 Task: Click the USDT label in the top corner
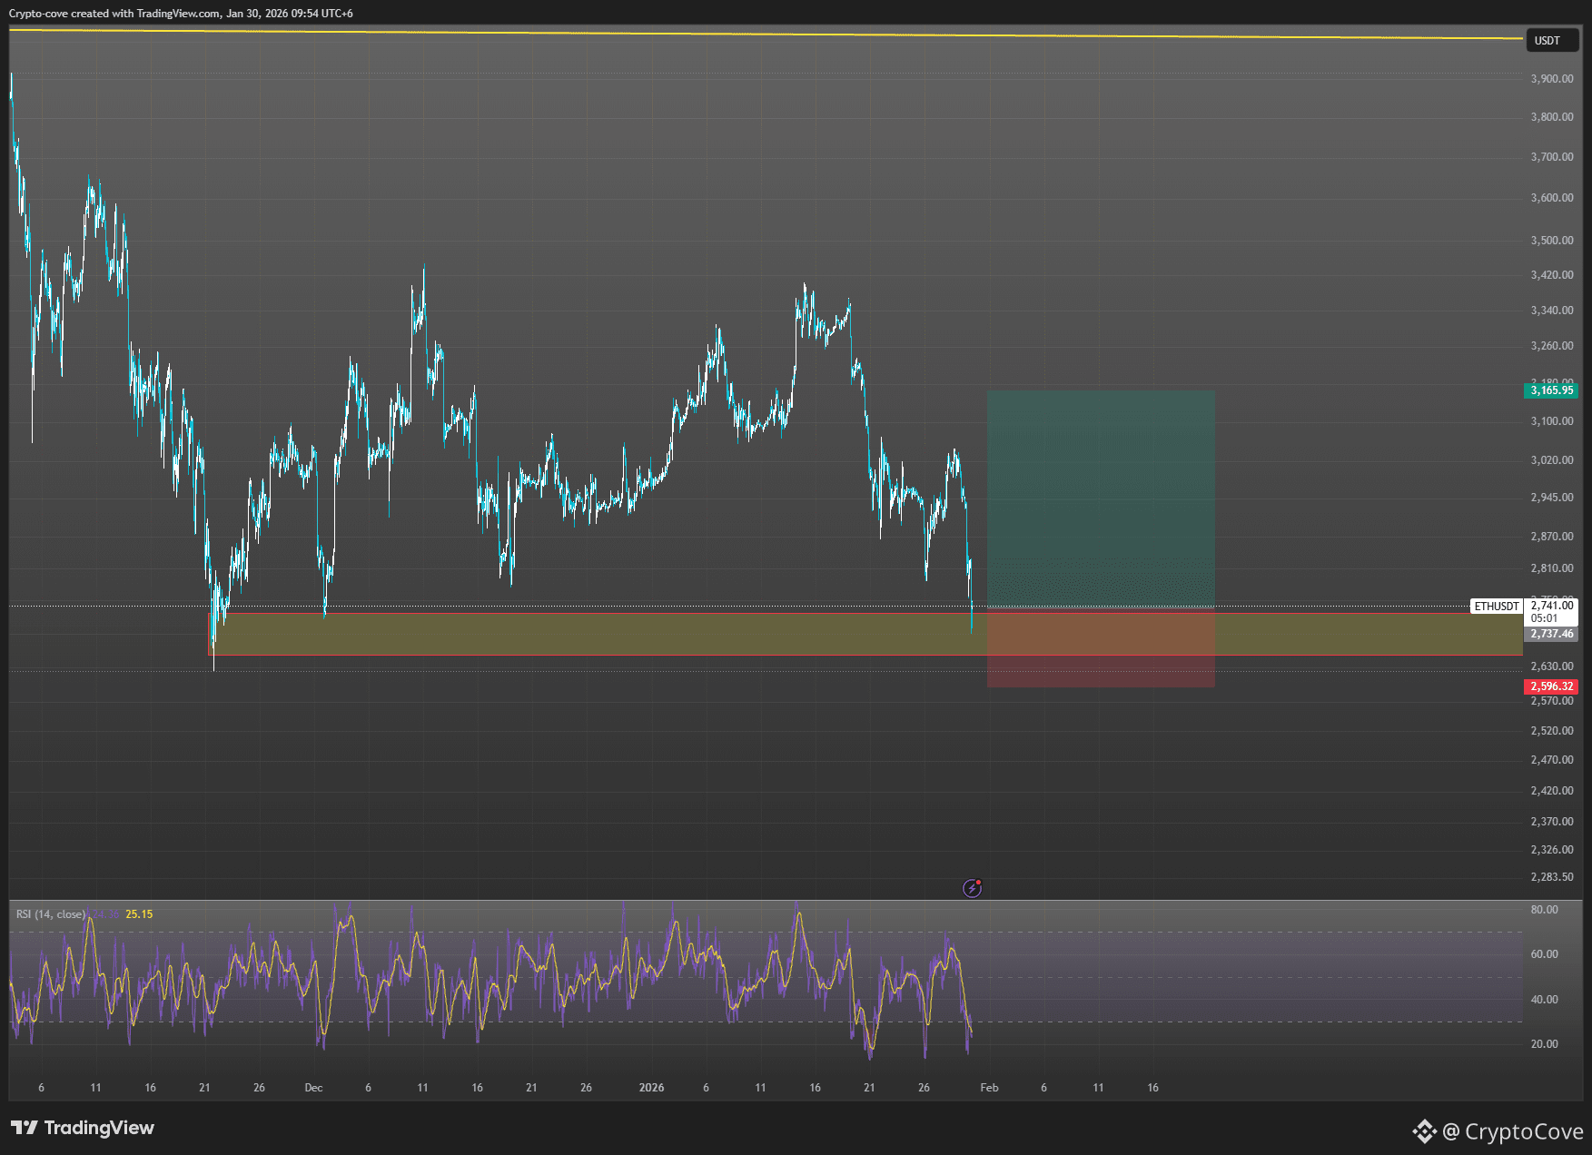tap(1552, 40)
